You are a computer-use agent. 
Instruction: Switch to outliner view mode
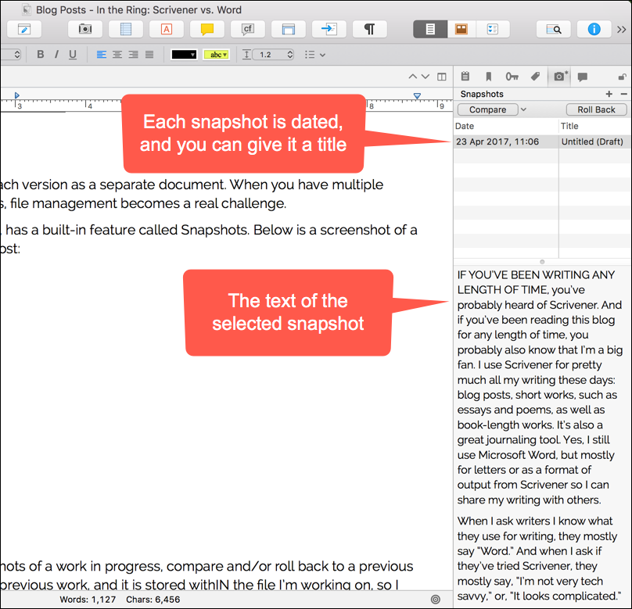493,29
